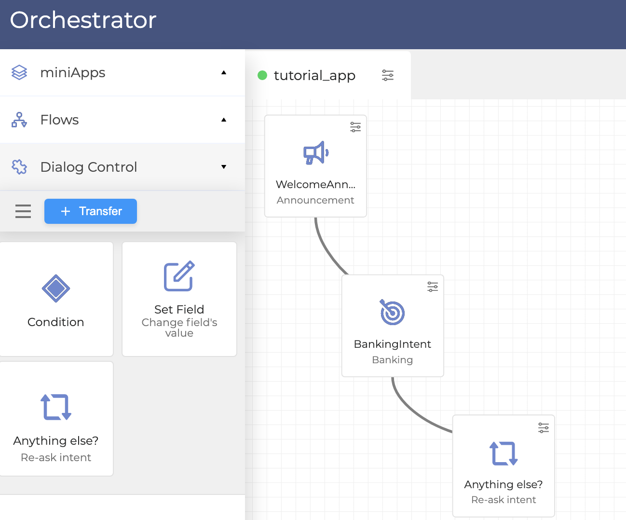626x520 pixels.
Task: Click the Flows hierarchy icon
Action: (x=19, y=120)
